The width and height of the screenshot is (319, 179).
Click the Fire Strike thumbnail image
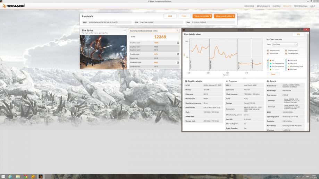tap(103, 52)
